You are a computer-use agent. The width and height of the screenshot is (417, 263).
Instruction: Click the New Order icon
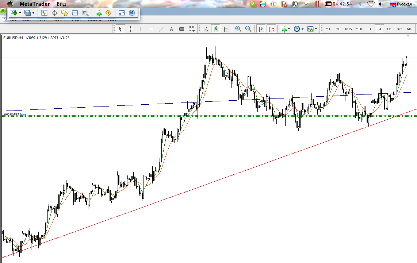[98, 13]
